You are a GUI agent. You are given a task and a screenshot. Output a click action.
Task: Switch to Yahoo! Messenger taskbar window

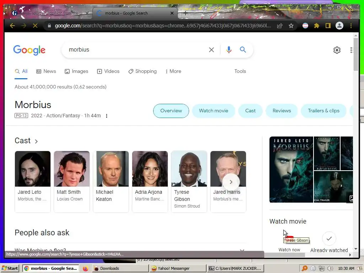pyautogui.click(x=178, y=268)
